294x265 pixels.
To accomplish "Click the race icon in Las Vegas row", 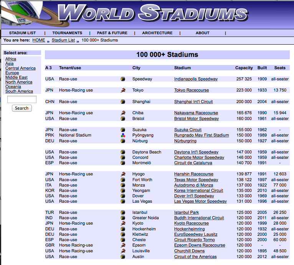I will (x=123, y=201).
